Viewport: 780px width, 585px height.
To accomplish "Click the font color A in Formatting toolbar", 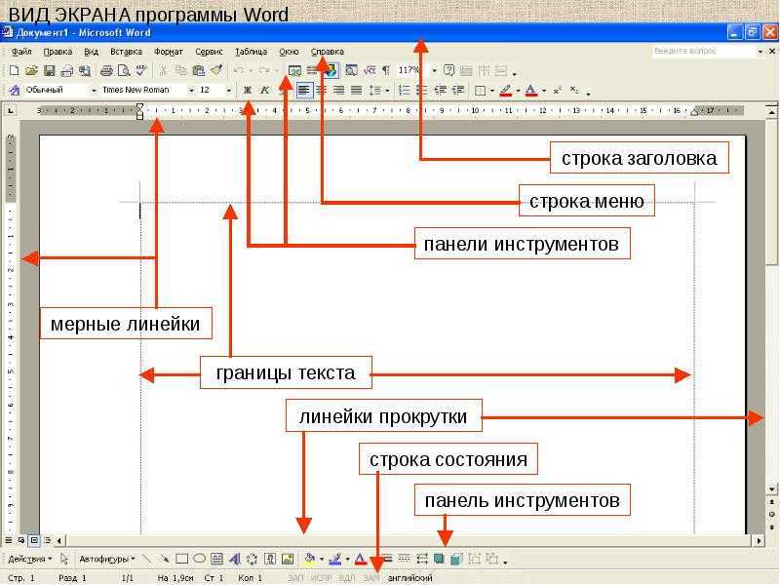I will tap(530, 90).
